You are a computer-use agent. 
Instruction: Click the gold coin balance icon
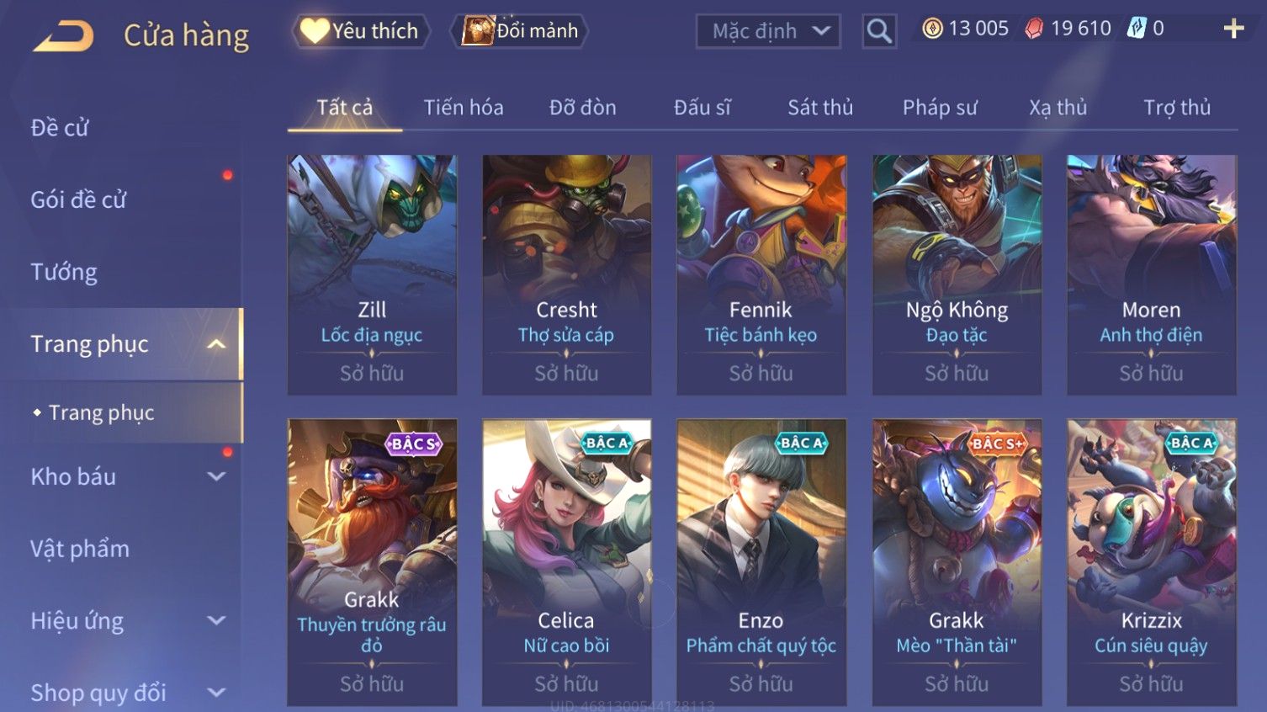tap(932, 29)
